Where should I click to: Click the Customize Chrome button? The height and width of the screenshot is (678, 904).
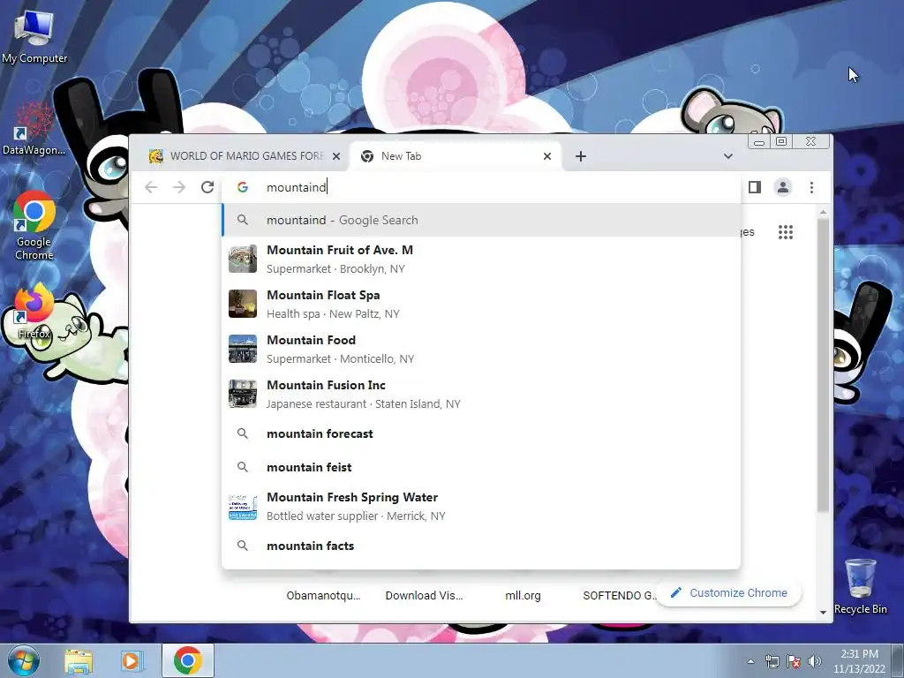[x=728, y=592]
